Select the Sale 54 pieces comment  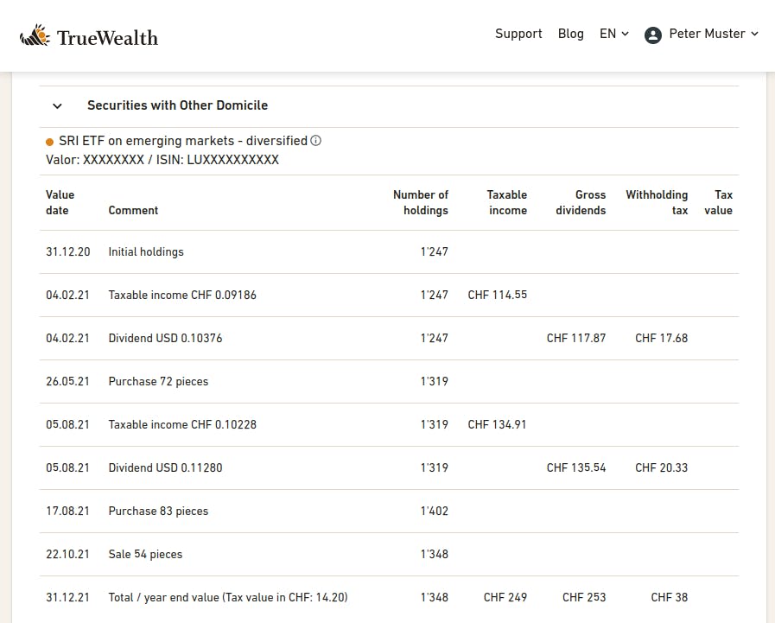click(145, 554)
